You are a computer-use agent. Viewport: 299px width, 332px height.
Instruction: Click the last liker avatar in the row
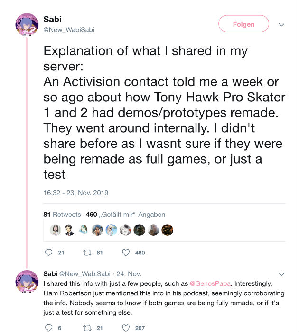click(168, 230)
